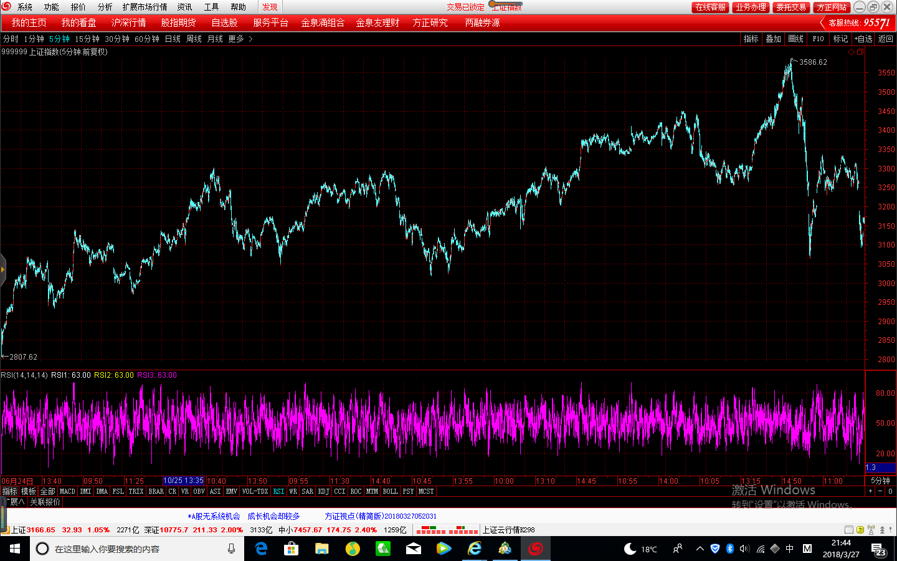The width and height of the screenshot is (897, 561).
Task: Click the left-edge side panel handle
Action: [2, 270]
